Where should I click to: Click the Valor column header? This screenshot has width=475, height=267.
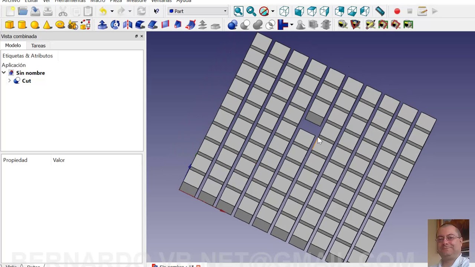tap(59, 160)
